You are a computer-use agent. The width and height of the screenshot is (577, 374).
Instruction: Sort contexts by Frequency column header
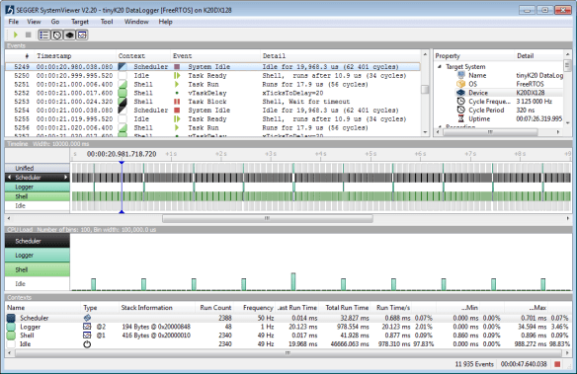(x=258, y=308)
